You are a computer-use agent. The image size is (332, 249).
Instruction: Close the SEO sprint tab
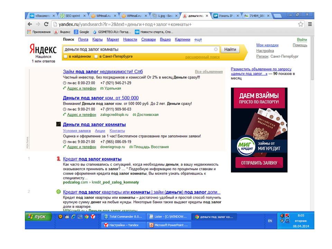(84, 16)
